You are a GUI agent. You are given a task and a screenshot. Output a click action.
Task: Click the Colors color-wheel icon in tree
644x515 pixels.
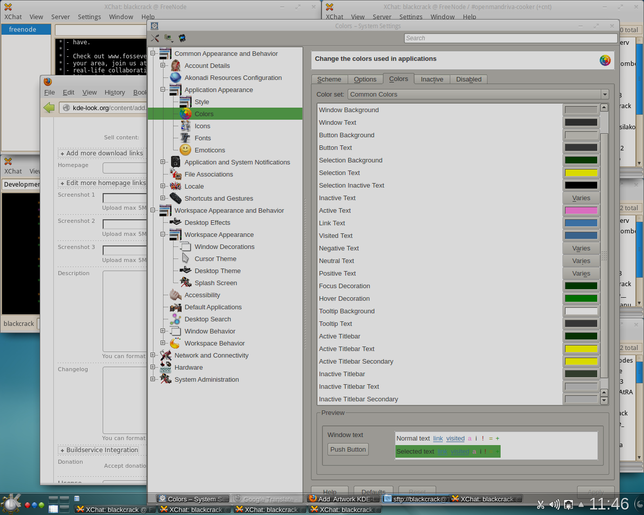click(186, 114)
